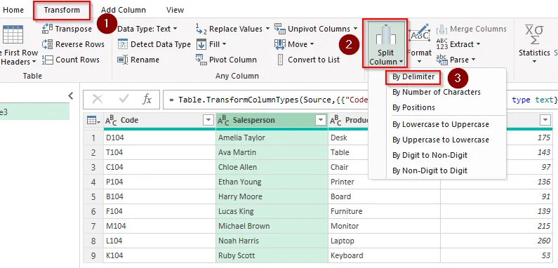Image resolution: width=558 pixels, height=268 pixels.
Task: Open the rightmost column filter dropdown
Action: point(545,120)
